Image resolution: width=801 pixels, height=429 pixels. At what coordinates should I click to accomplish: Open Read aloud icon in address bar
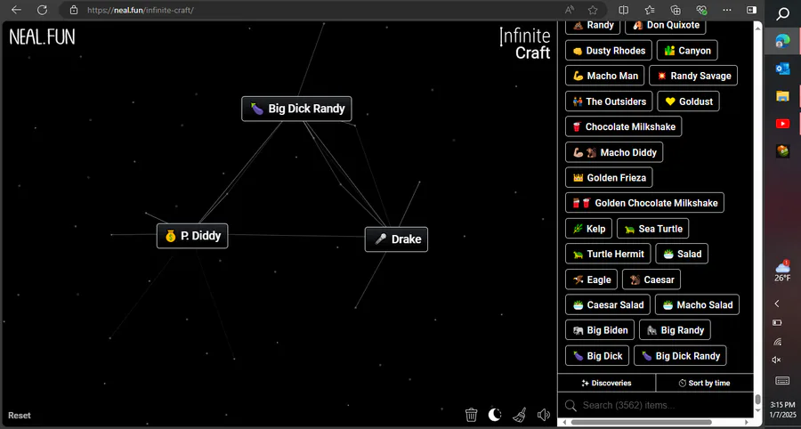tap(569, 10)
